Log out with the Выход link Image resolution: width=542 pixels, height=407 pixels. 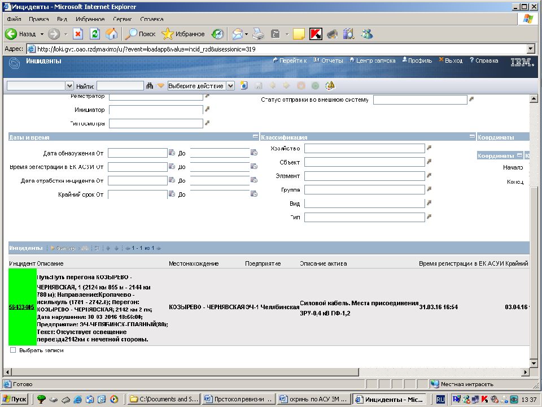[x=451, y=60]
